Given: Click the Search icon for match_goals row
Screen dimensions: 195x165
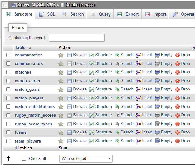Looking at the screenshot, I should [x=117, y=90].
